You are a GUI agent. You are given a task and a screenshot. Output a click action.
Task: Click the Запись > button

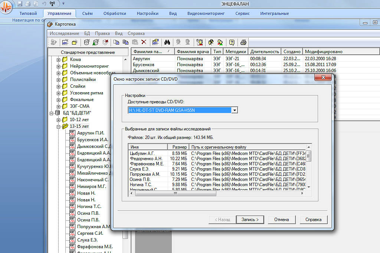[250, 220]
